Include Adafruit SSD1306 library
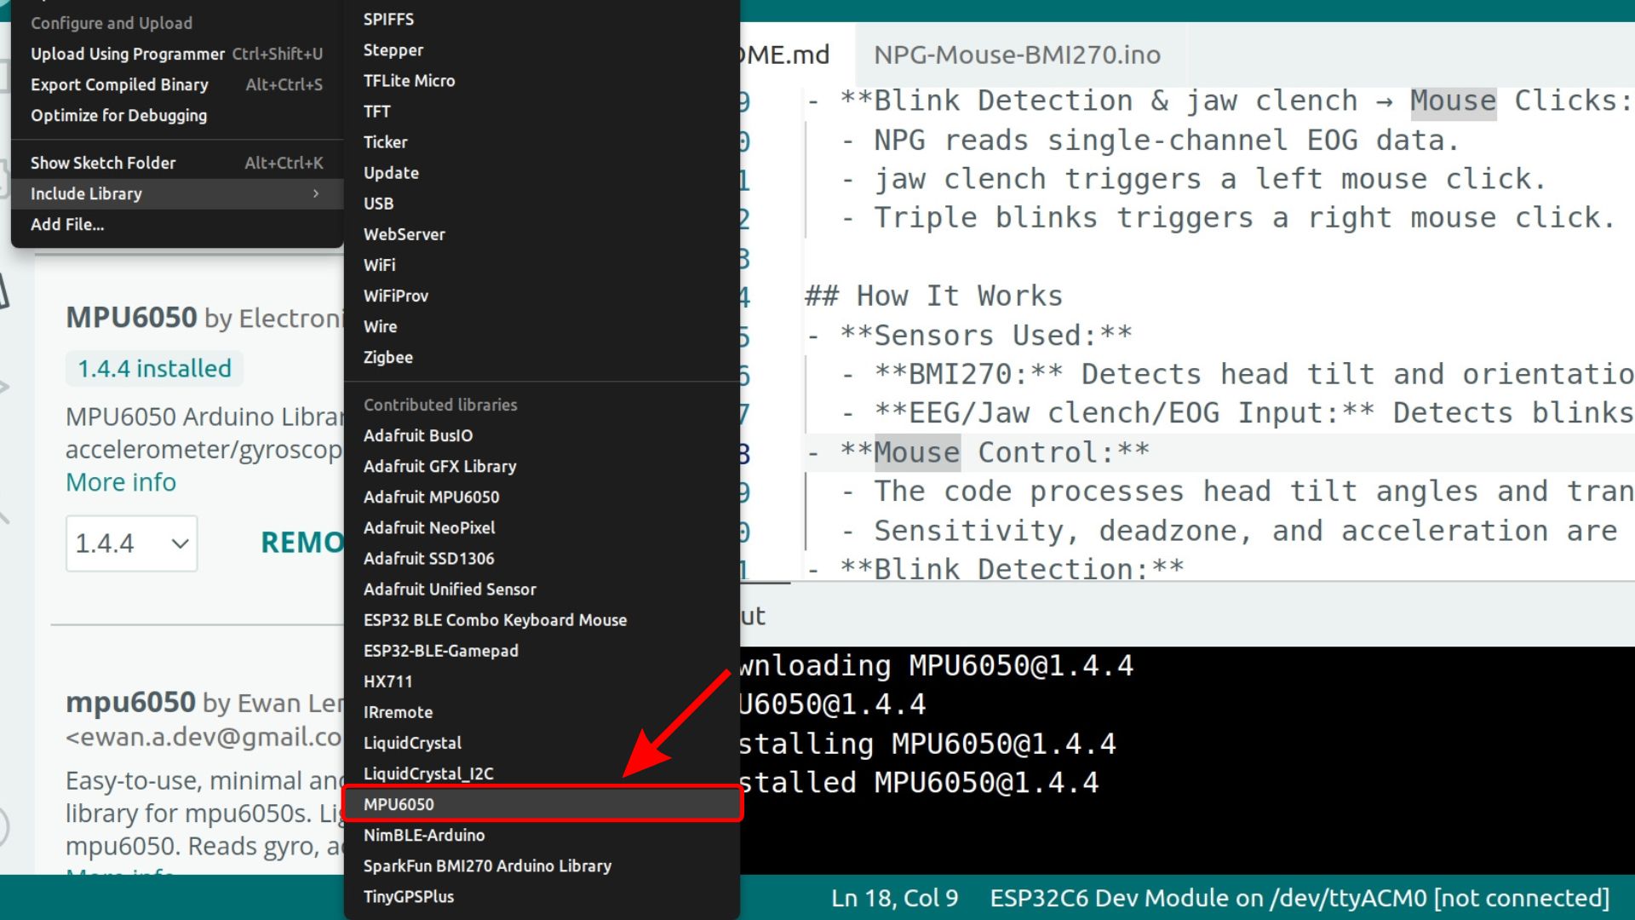Viewport: 1635px width, 920px height. pyautogui.click(x=542, y=558)
